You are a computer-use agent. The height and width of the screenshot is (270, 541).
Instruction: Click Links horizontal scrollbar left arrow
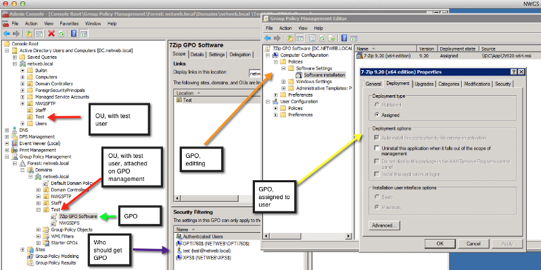177,198
